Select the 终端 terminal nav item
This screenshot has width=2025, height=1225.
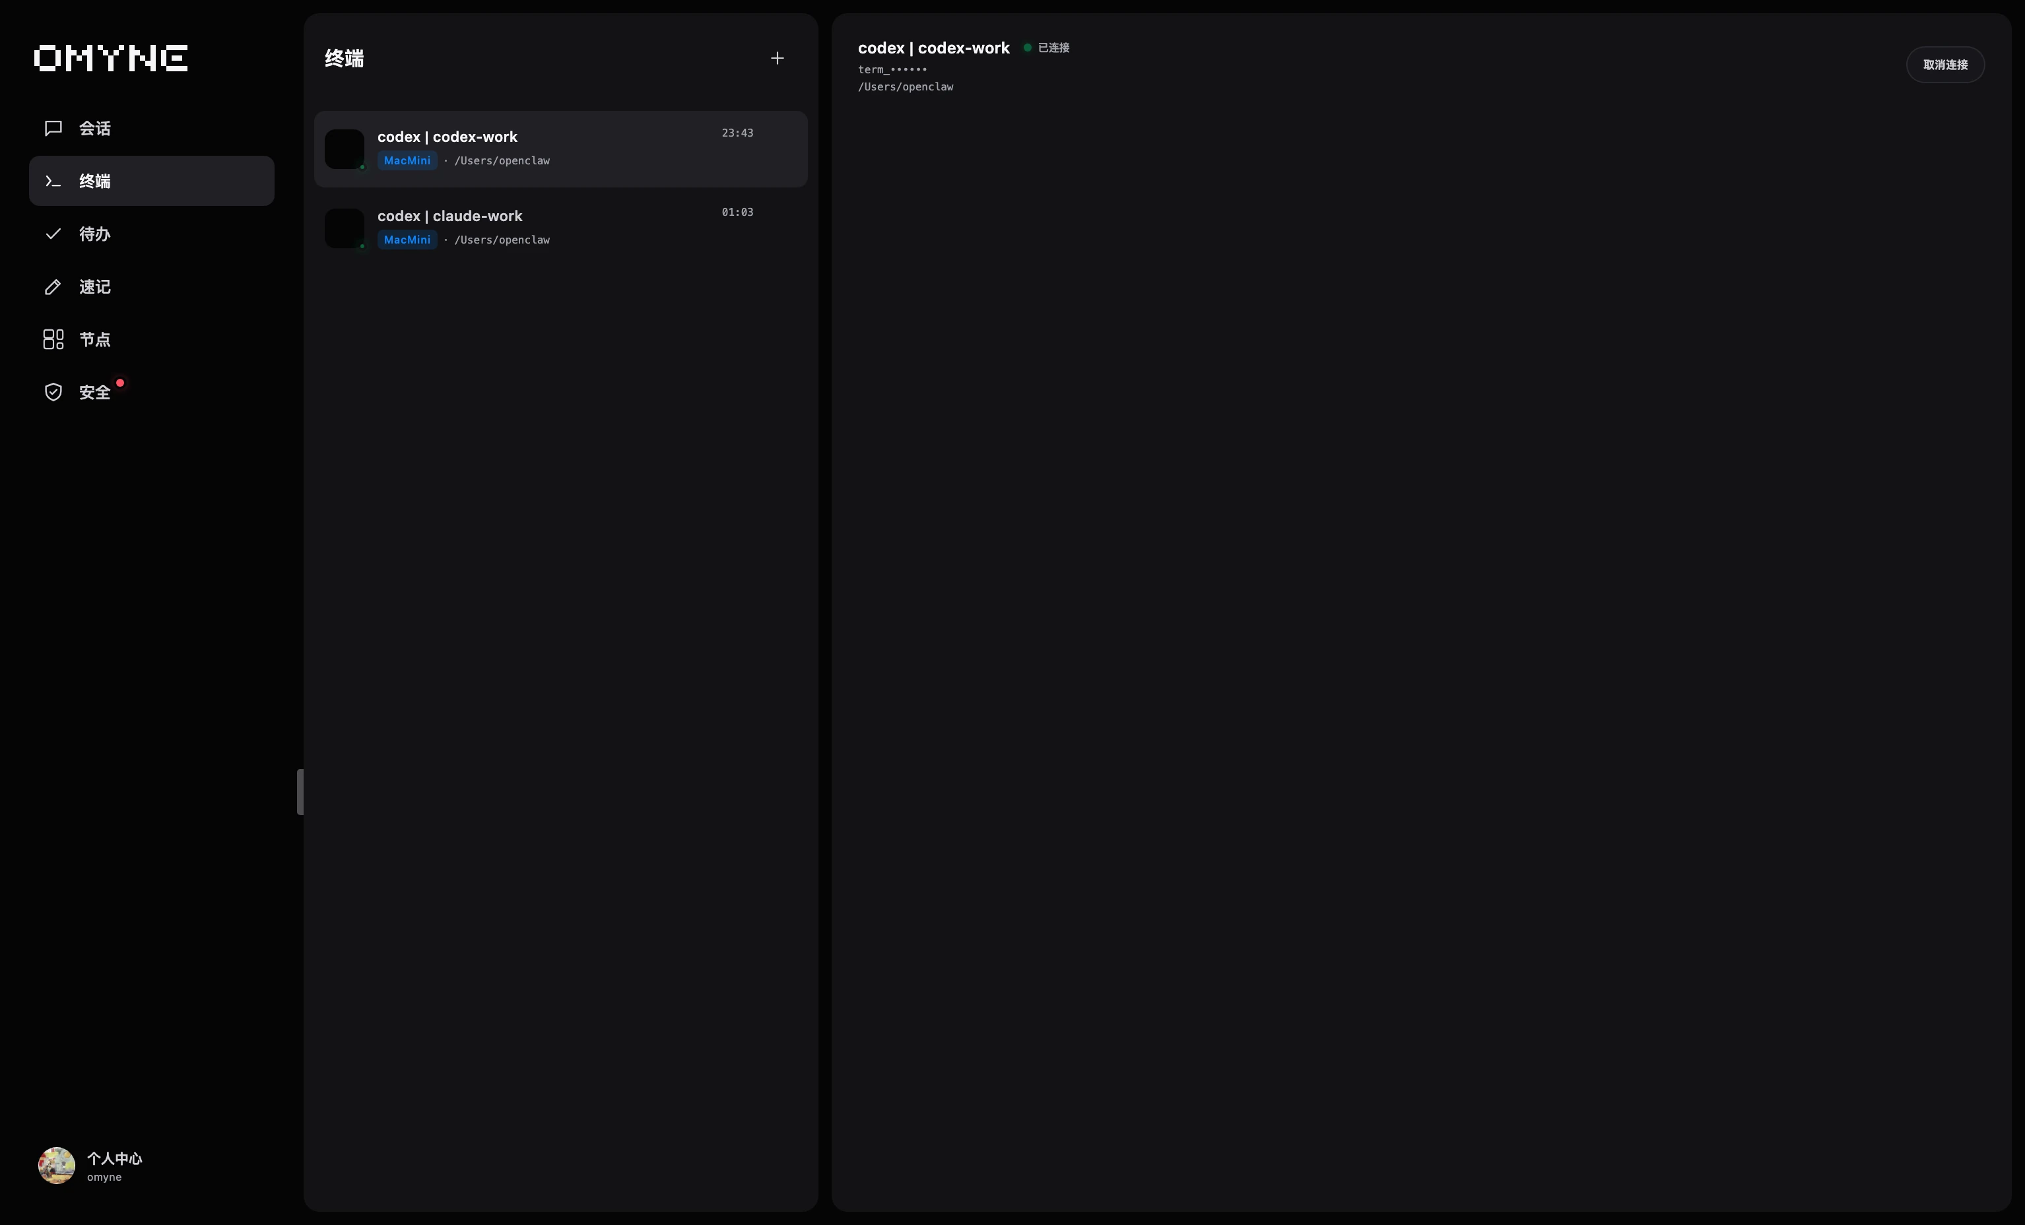[x=151, y=181]
